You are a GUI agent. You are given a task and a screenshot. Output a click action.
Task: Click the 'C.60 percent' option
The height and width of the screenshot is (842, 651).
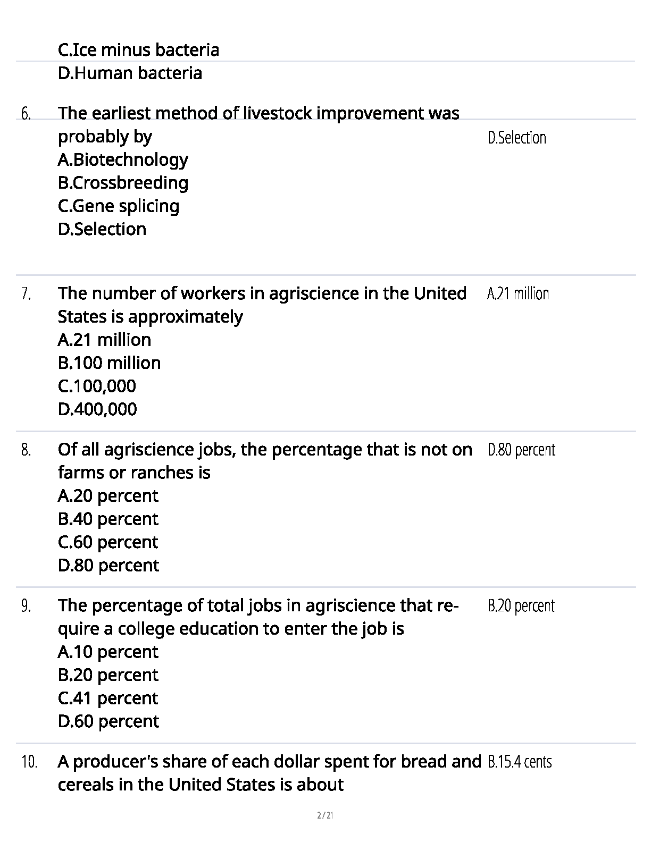[x=108, y=542]
